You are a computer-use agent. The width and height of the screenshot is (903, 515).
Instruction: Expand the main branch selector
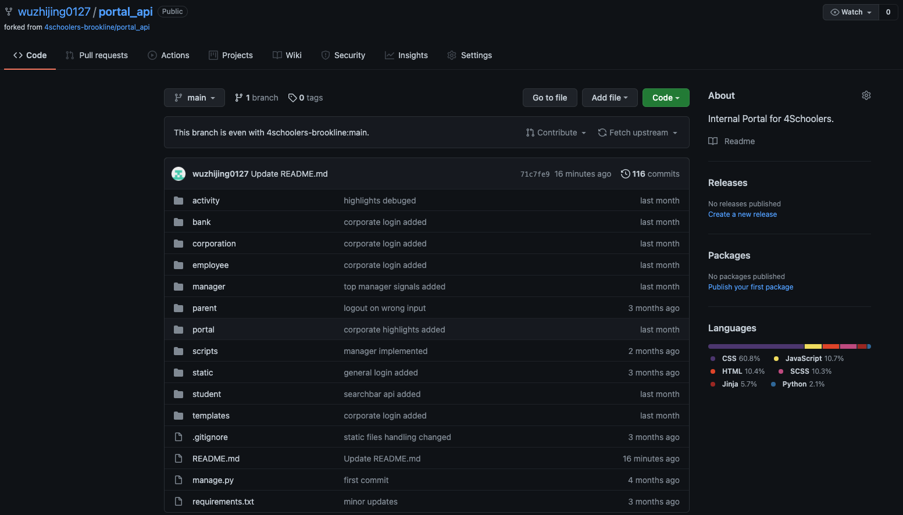pos(194,98)
